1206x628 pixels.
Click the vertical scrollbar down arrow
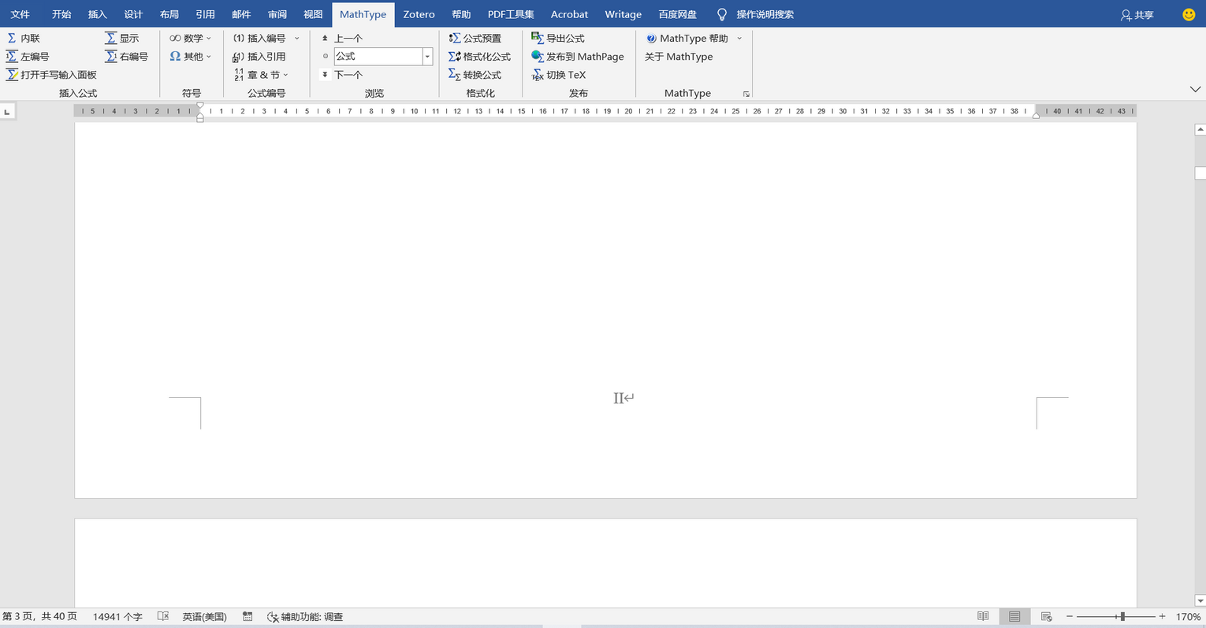(x=1200, y=601)
